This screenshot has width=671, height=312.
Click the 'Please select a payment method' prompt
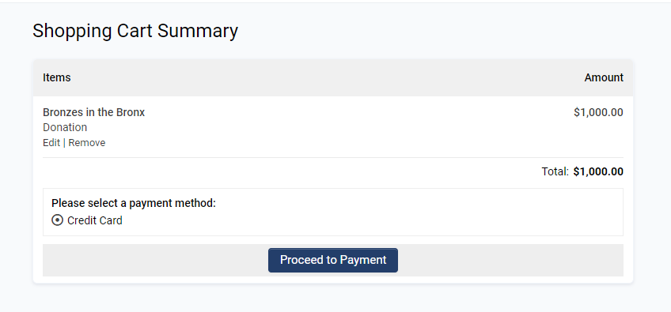coord(134,204)
